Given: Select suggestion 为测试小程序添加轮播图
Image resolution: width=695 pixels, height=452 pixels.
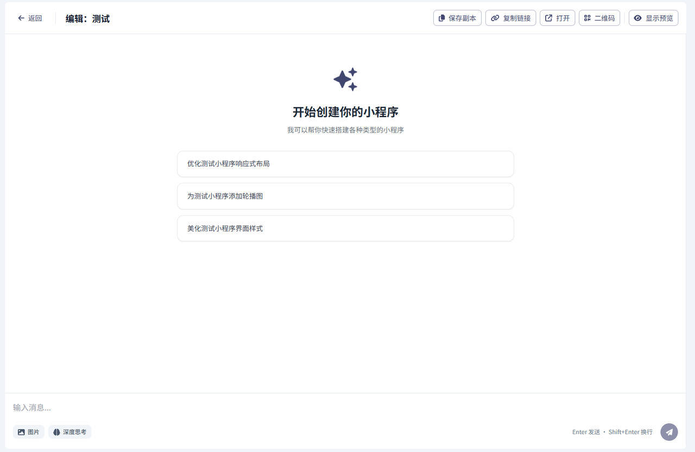Looking at the screenshot, I should click(x=345, y=196).
